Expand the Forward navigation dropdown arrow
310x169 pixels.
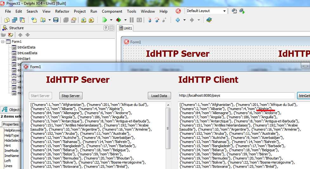[199, 20]
